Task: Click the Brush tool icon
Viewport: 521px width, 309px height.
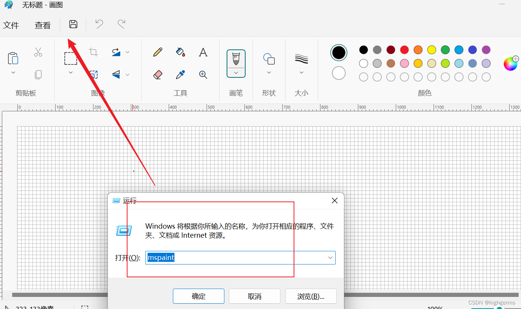Action: [236, 59]
